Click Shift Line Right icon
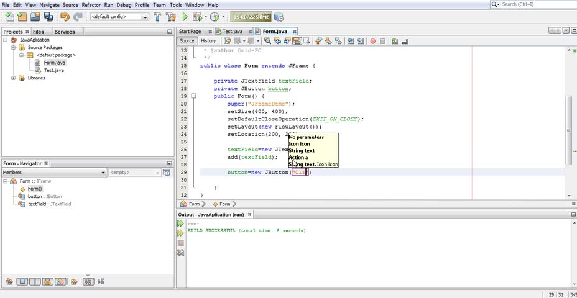This screenshot has width=577, height=298. coord(360,41)
